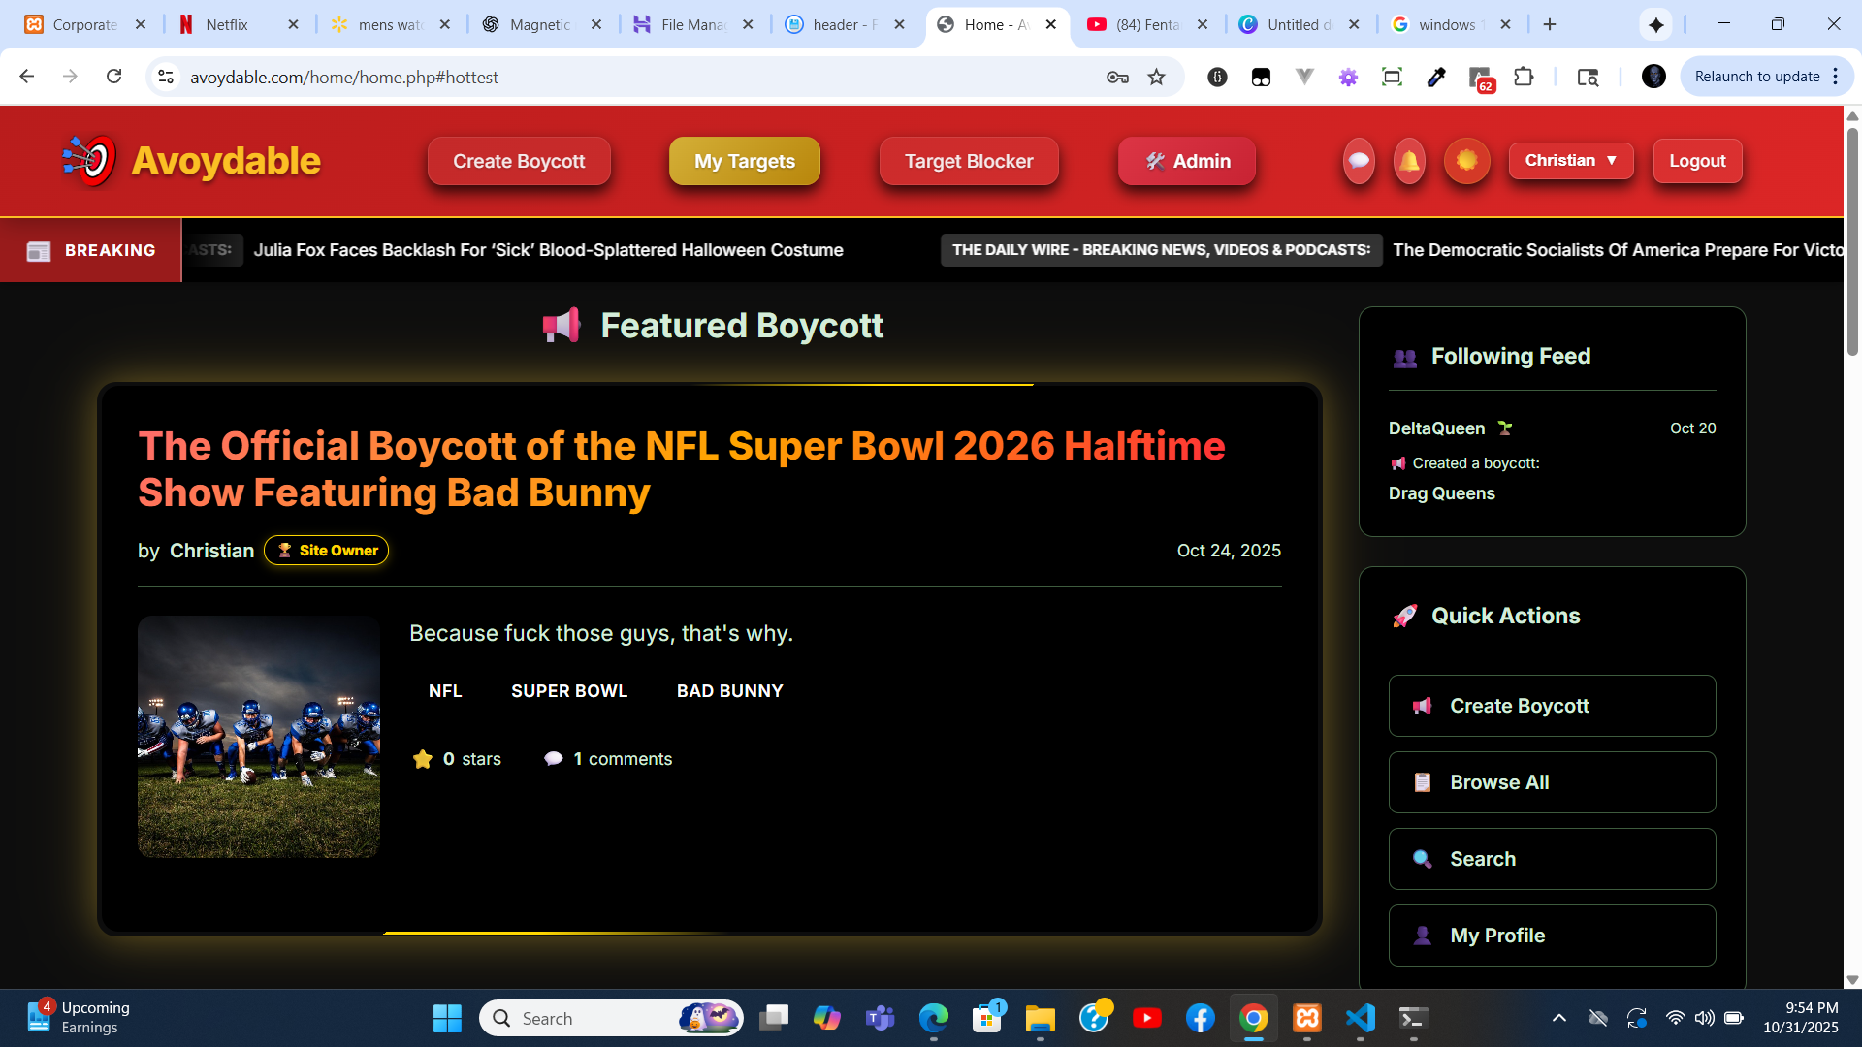
Task: Open the Drag Queens boycott link
Action: point(1441,493)
